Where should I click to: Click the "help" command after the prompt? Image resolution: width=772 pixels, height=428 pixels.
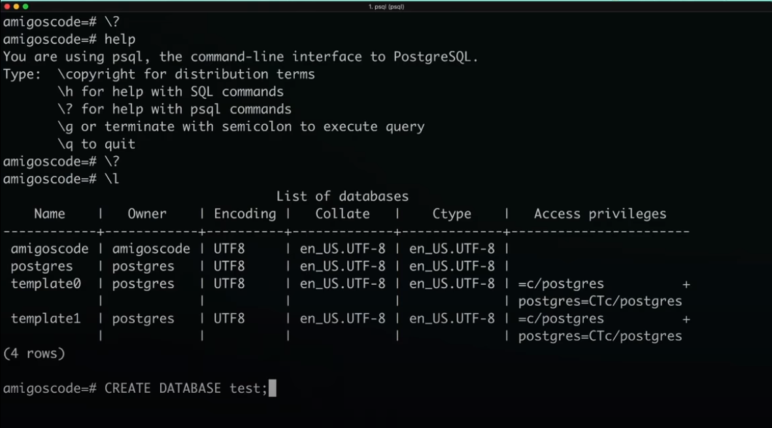click(x=120, y=39)
